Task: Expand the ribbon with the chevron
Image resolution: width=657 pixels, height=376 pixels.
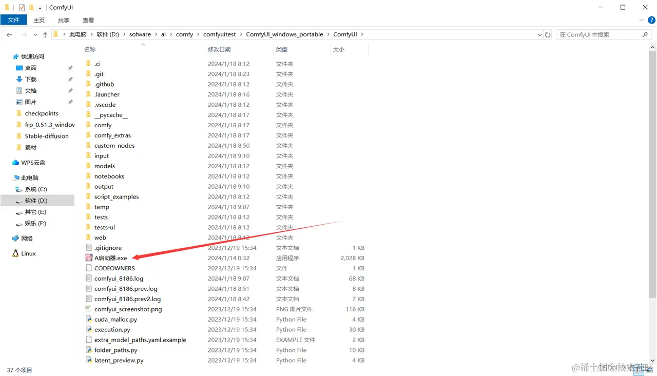Action: [x=642, y=20]
